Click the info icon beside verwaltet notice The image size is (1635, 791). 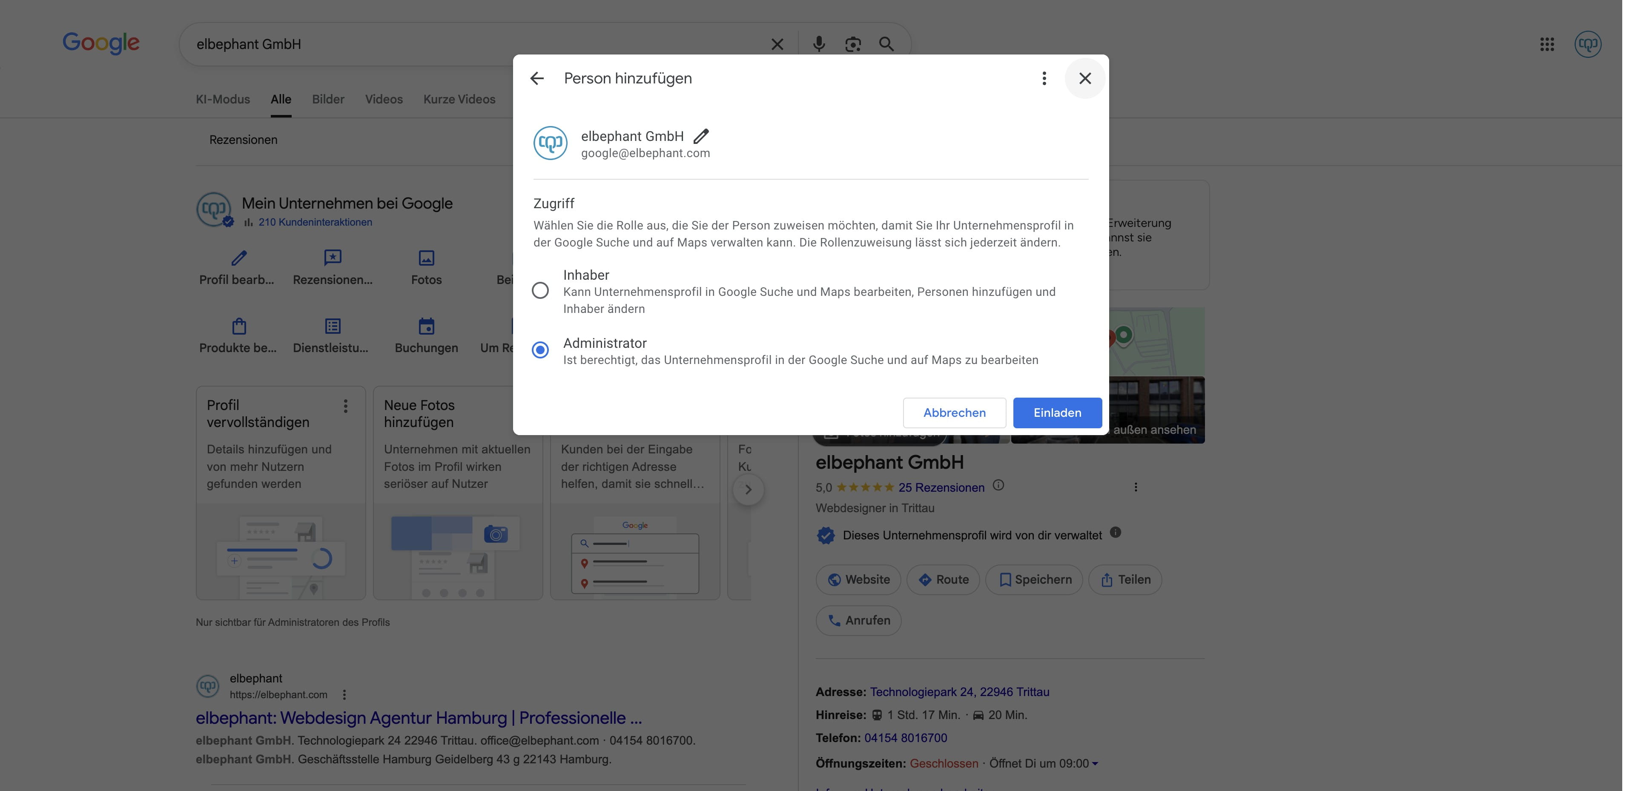(x=1115, y=533)
